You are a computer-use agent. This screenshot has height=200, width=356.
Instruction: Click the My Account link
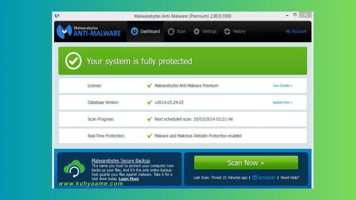point(296,31)
